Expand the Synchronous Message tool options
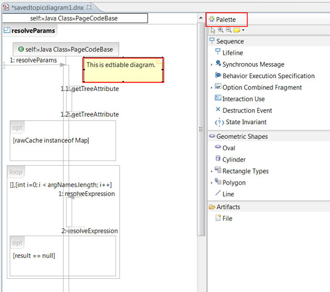Image resolution: width=330 pixels, height=292 pixels. [x=212, y=65]
